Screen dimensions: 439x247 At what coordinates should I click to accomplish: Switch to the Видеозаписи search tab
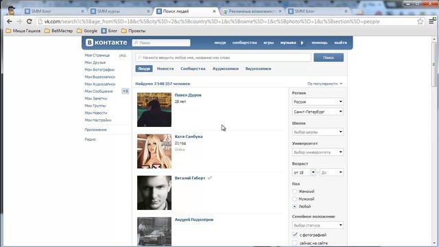point(258,69)
